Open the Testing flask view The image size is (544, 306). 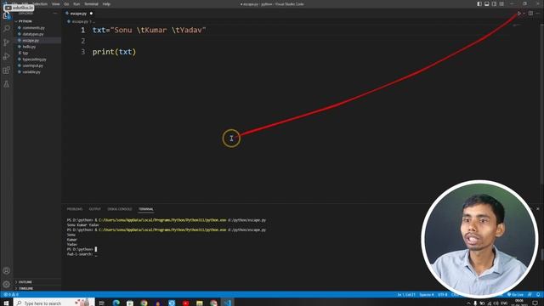point(6,84)
